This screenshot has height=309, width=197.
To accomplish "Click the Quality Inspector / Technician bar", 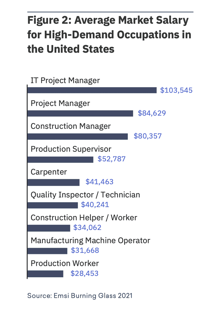I will click(x=53, y=205).
